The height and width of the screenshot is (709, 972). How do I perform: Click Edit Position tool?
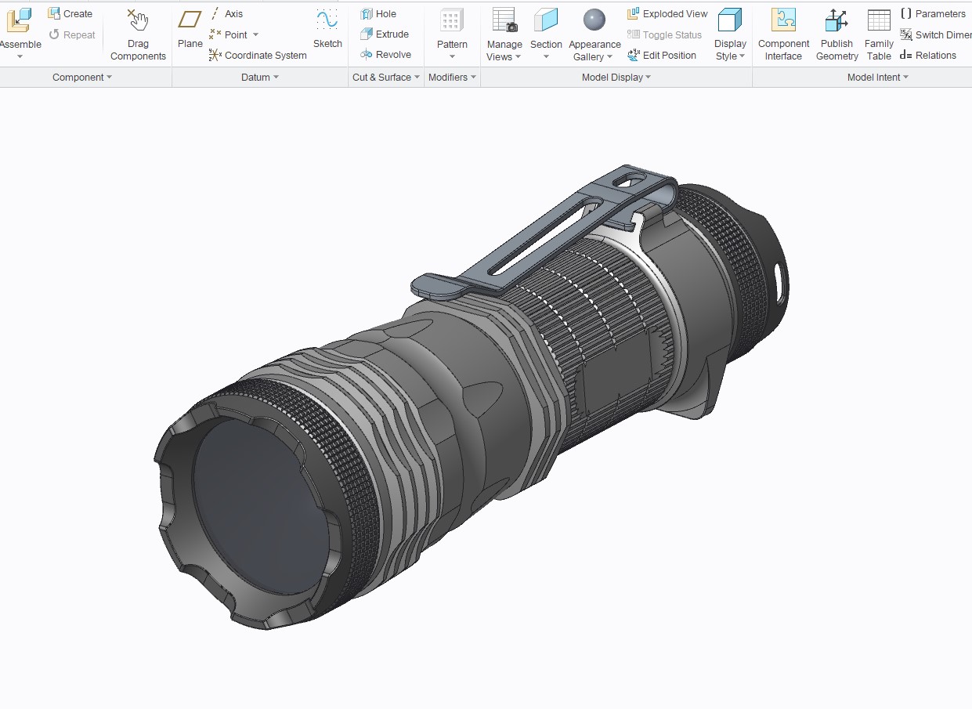pos(662,55)
